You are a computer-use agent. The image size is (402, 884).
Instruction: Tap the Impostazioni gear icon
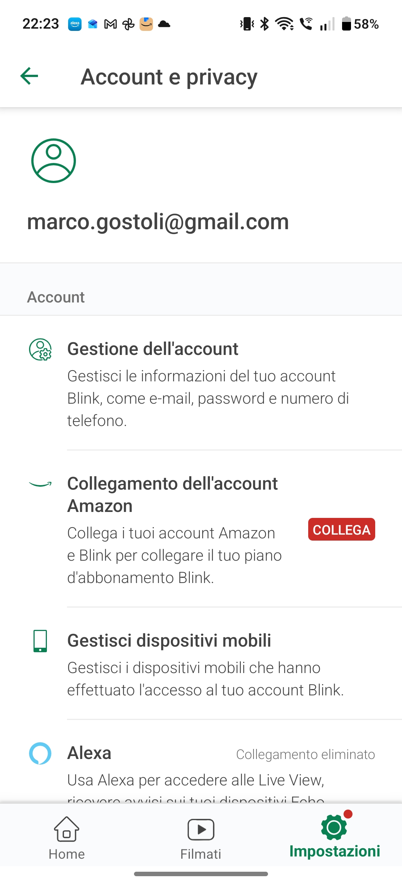point(334,827)
